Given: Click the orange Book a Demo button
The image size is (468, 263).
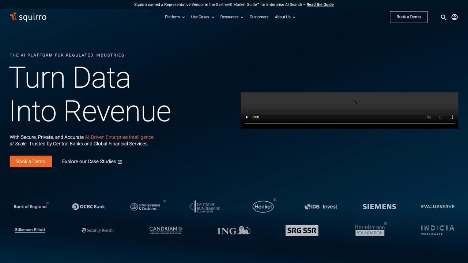Looking at the screenshot, I should [31, 161].
